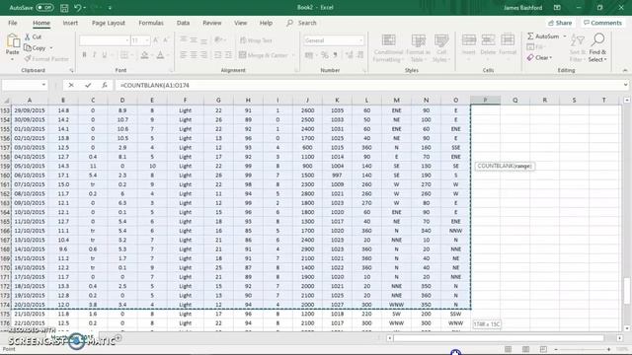
Task: Click Page Layout view status icon
Action: (525, 349)
